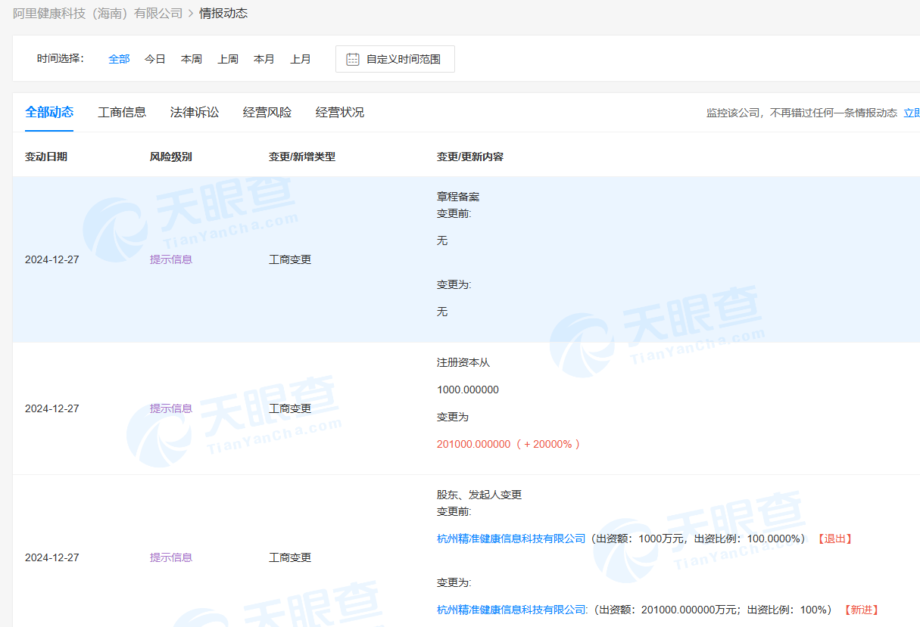Open 杭州精准健康信息科技有限公司 link marked 退出
Viewport: 920px width, 627px height.
tap(511, 539)
